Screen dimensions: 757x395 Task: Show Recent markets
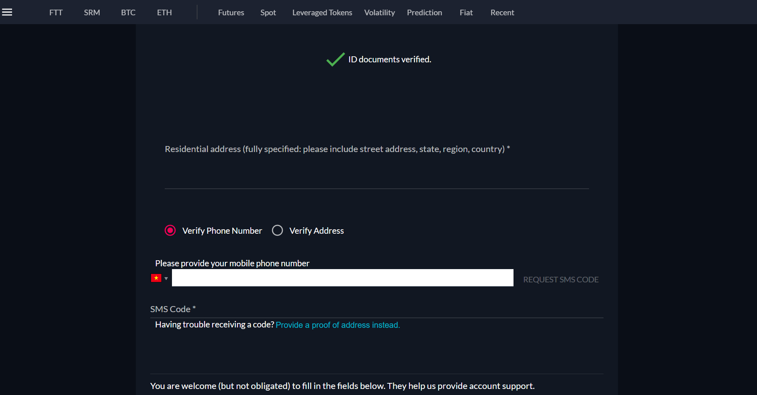coord(502,12)
